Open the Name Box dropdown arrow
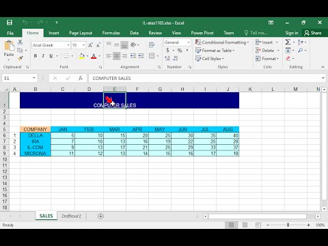Screen dimensions: 328x246 coord(34,78)
